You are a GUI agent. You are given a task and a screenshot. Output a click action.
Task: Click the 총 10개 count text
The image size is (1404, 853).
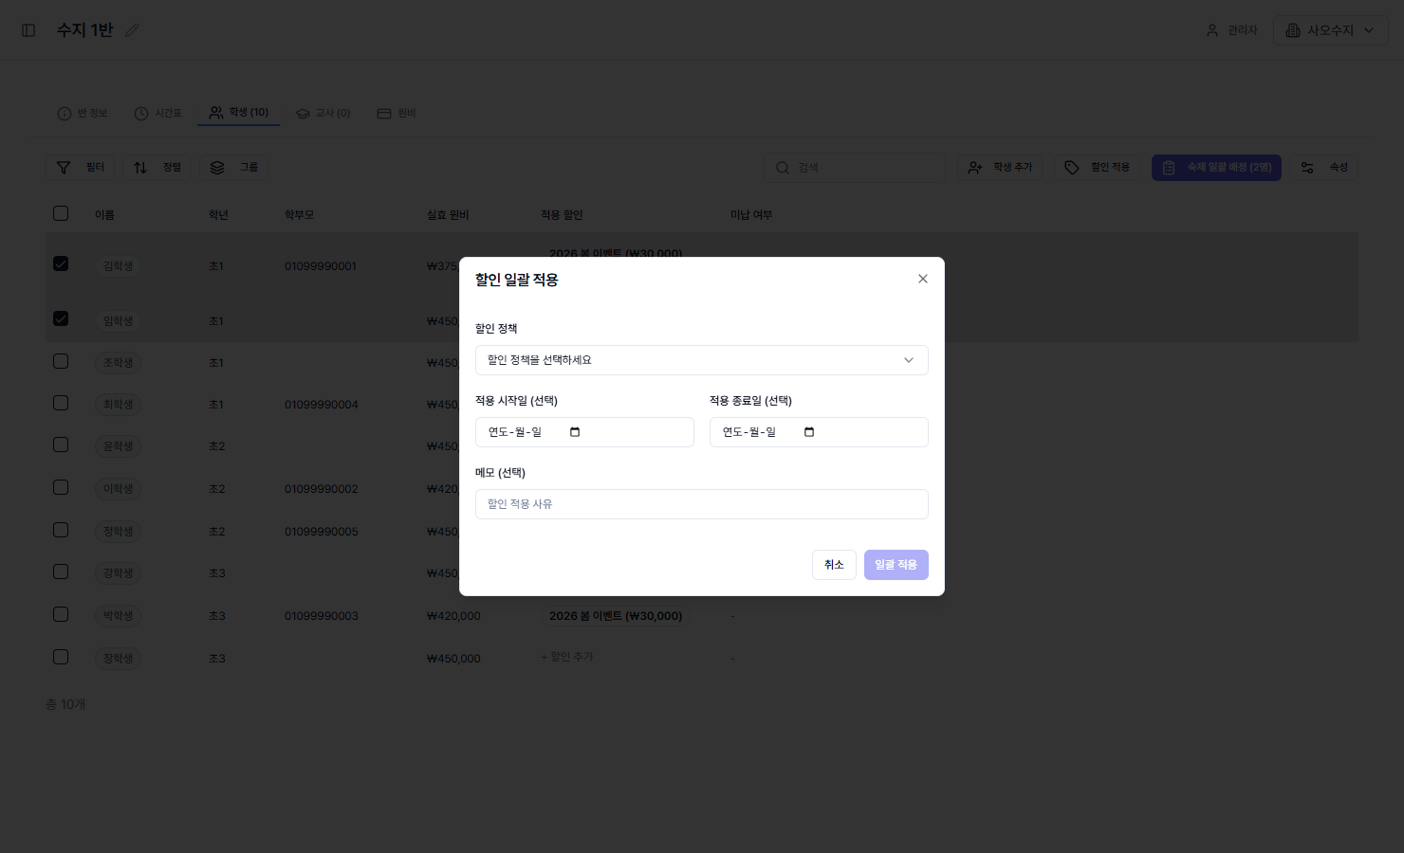(65, 704)
